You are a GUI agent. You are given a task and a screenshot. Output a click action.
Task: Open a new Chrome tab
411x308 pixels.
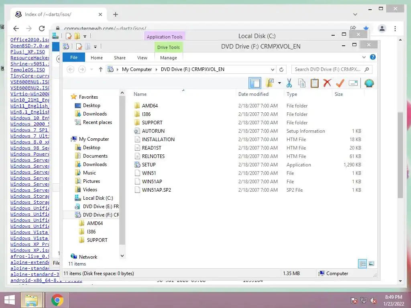116,14
